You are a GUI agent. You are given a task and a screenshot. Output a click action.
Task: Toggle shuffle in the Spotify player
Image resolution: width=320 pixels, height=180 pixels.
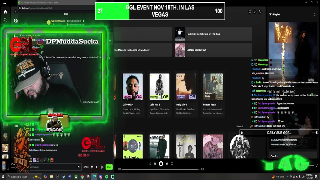click(150, 164)
